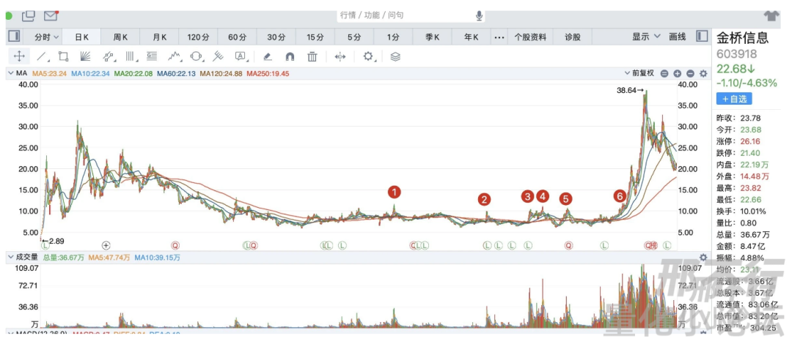Toggle the left sidebar panel icon
Viewport: 792px width, 344px height.
(14, 37)
